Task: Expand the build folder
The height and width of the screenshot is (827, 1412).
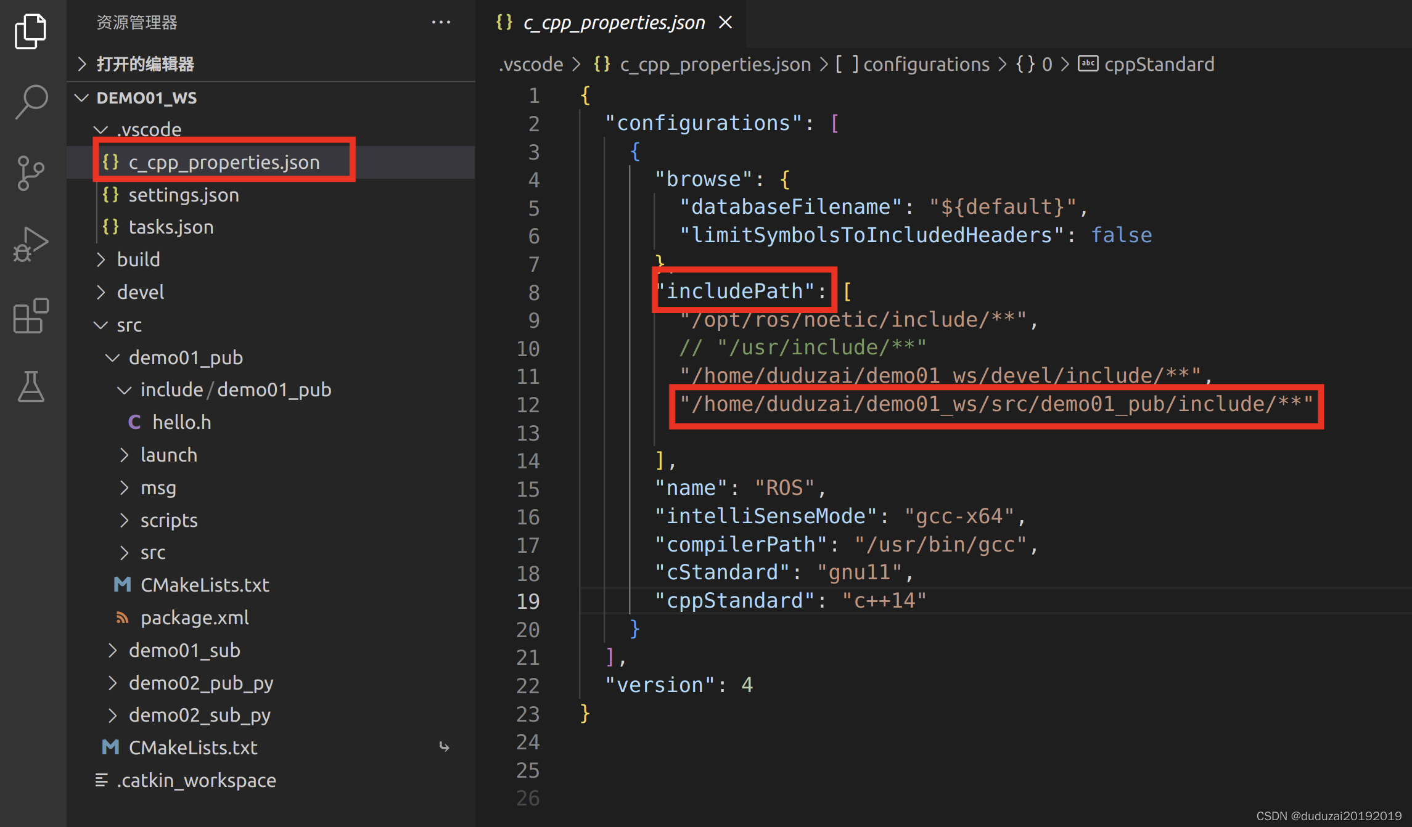Action: point(271,259)
